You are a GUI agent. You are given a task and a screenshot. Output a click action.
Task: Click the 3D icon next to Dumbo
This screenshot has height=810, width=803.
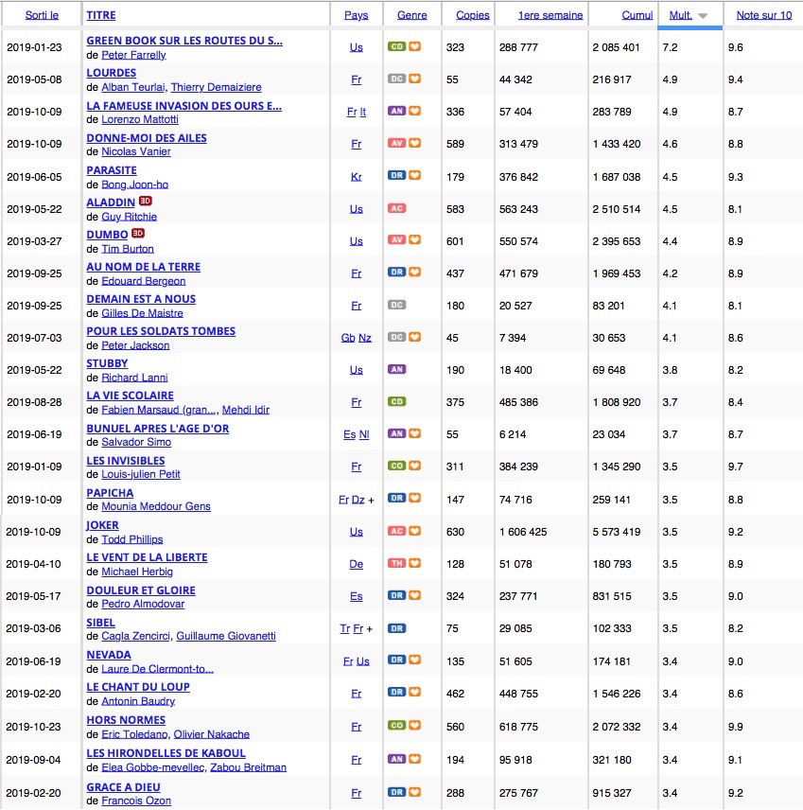click(138, 233)
